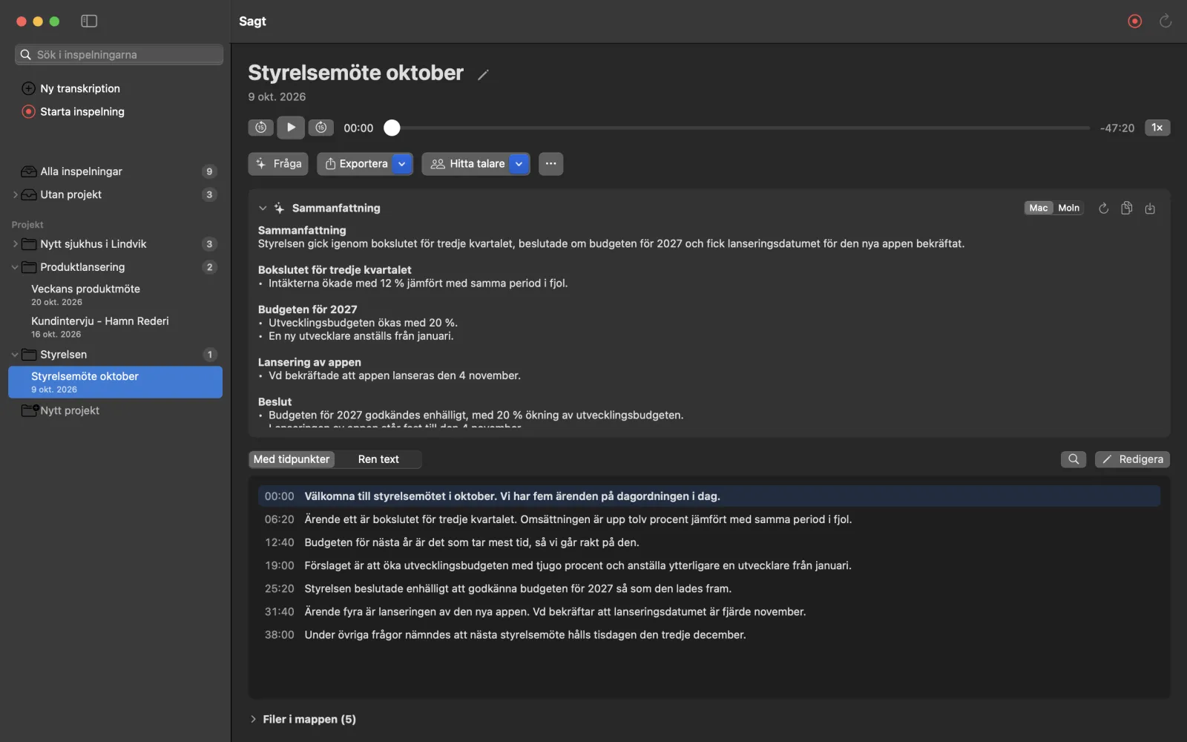The width and height of the screenshot is (1187, 742).
Task: Expand Utan projekt
Action: point(15,194)
